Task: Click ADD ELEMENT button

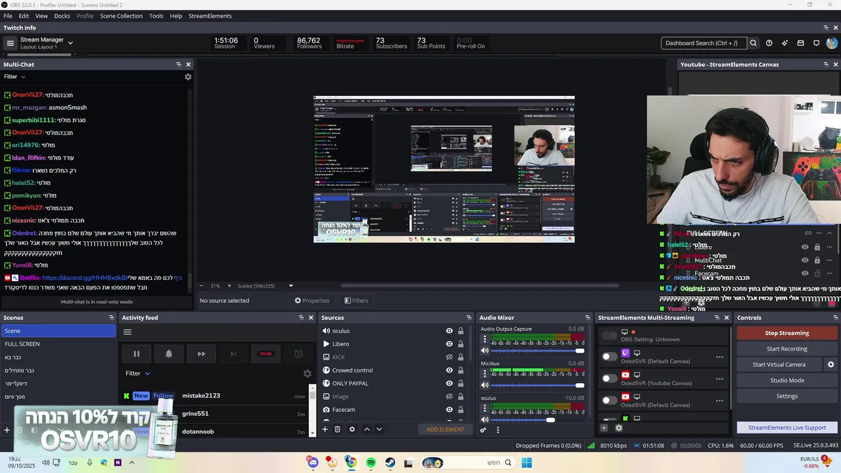Action: pyautogui.click(x=445, y=429)
